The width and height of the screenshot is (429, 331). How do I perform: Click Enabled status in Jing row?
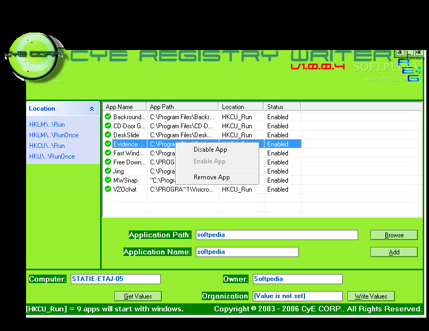click(278, 171)
